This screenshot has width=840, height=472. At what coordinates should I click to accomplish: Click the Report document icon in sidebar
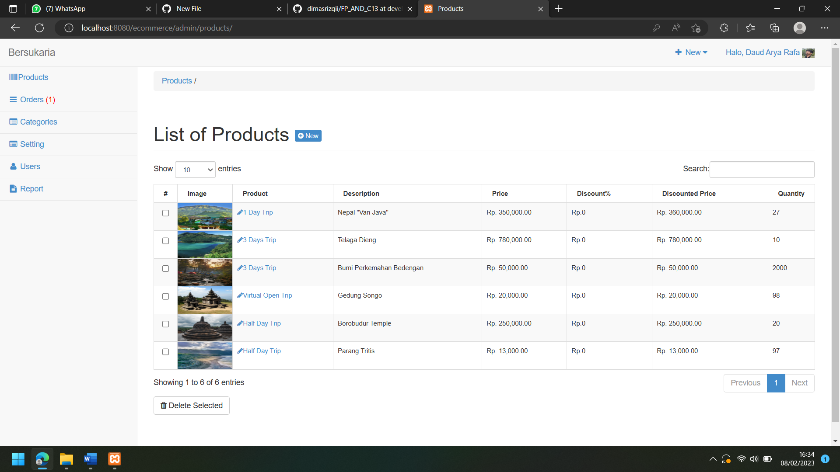(x=13, y=189)
